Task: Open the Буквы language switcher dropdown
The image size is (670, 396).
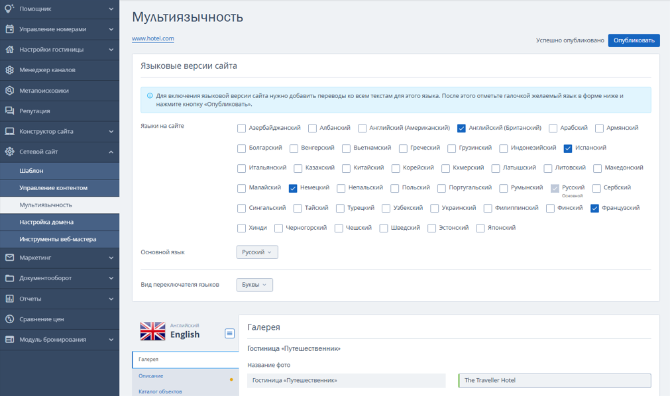Action: [254, 285]
